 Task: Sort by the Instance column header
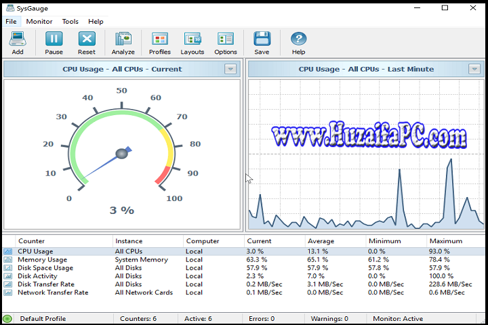tap(148, 241)
